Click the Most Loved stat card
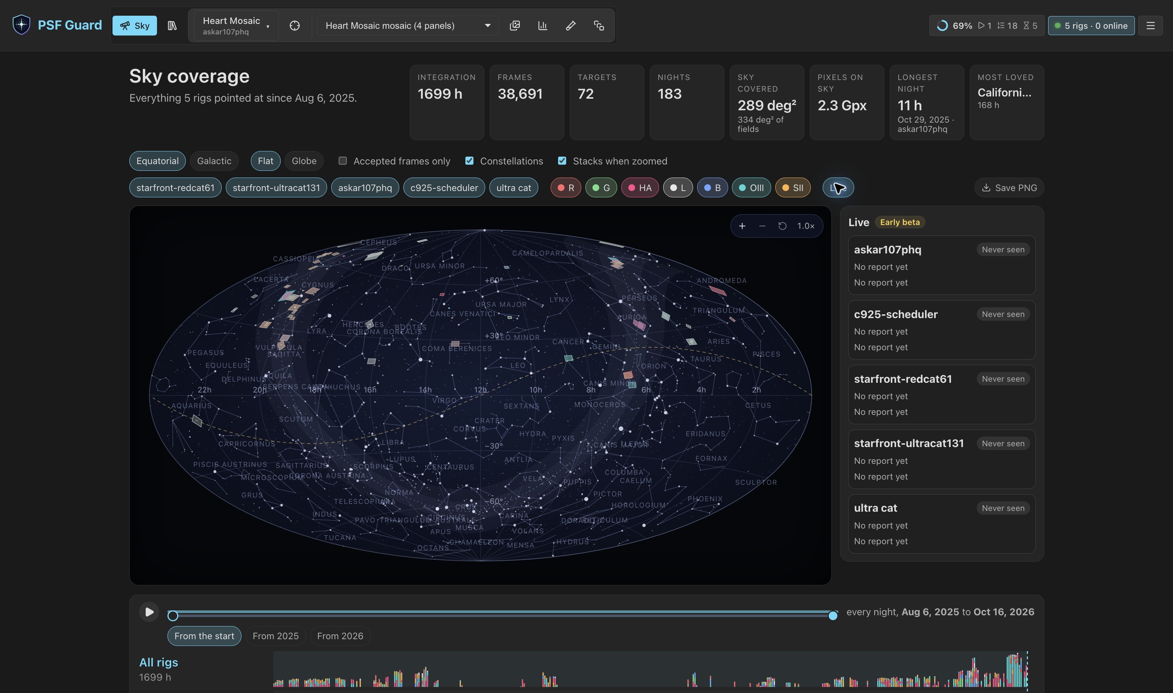The width and height of the screenshot is (1173, 693). click(1007, 102)
